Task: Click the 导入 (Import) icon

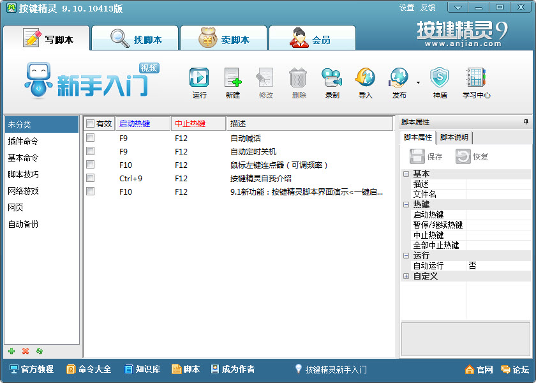Action: (x=365, y=78)
